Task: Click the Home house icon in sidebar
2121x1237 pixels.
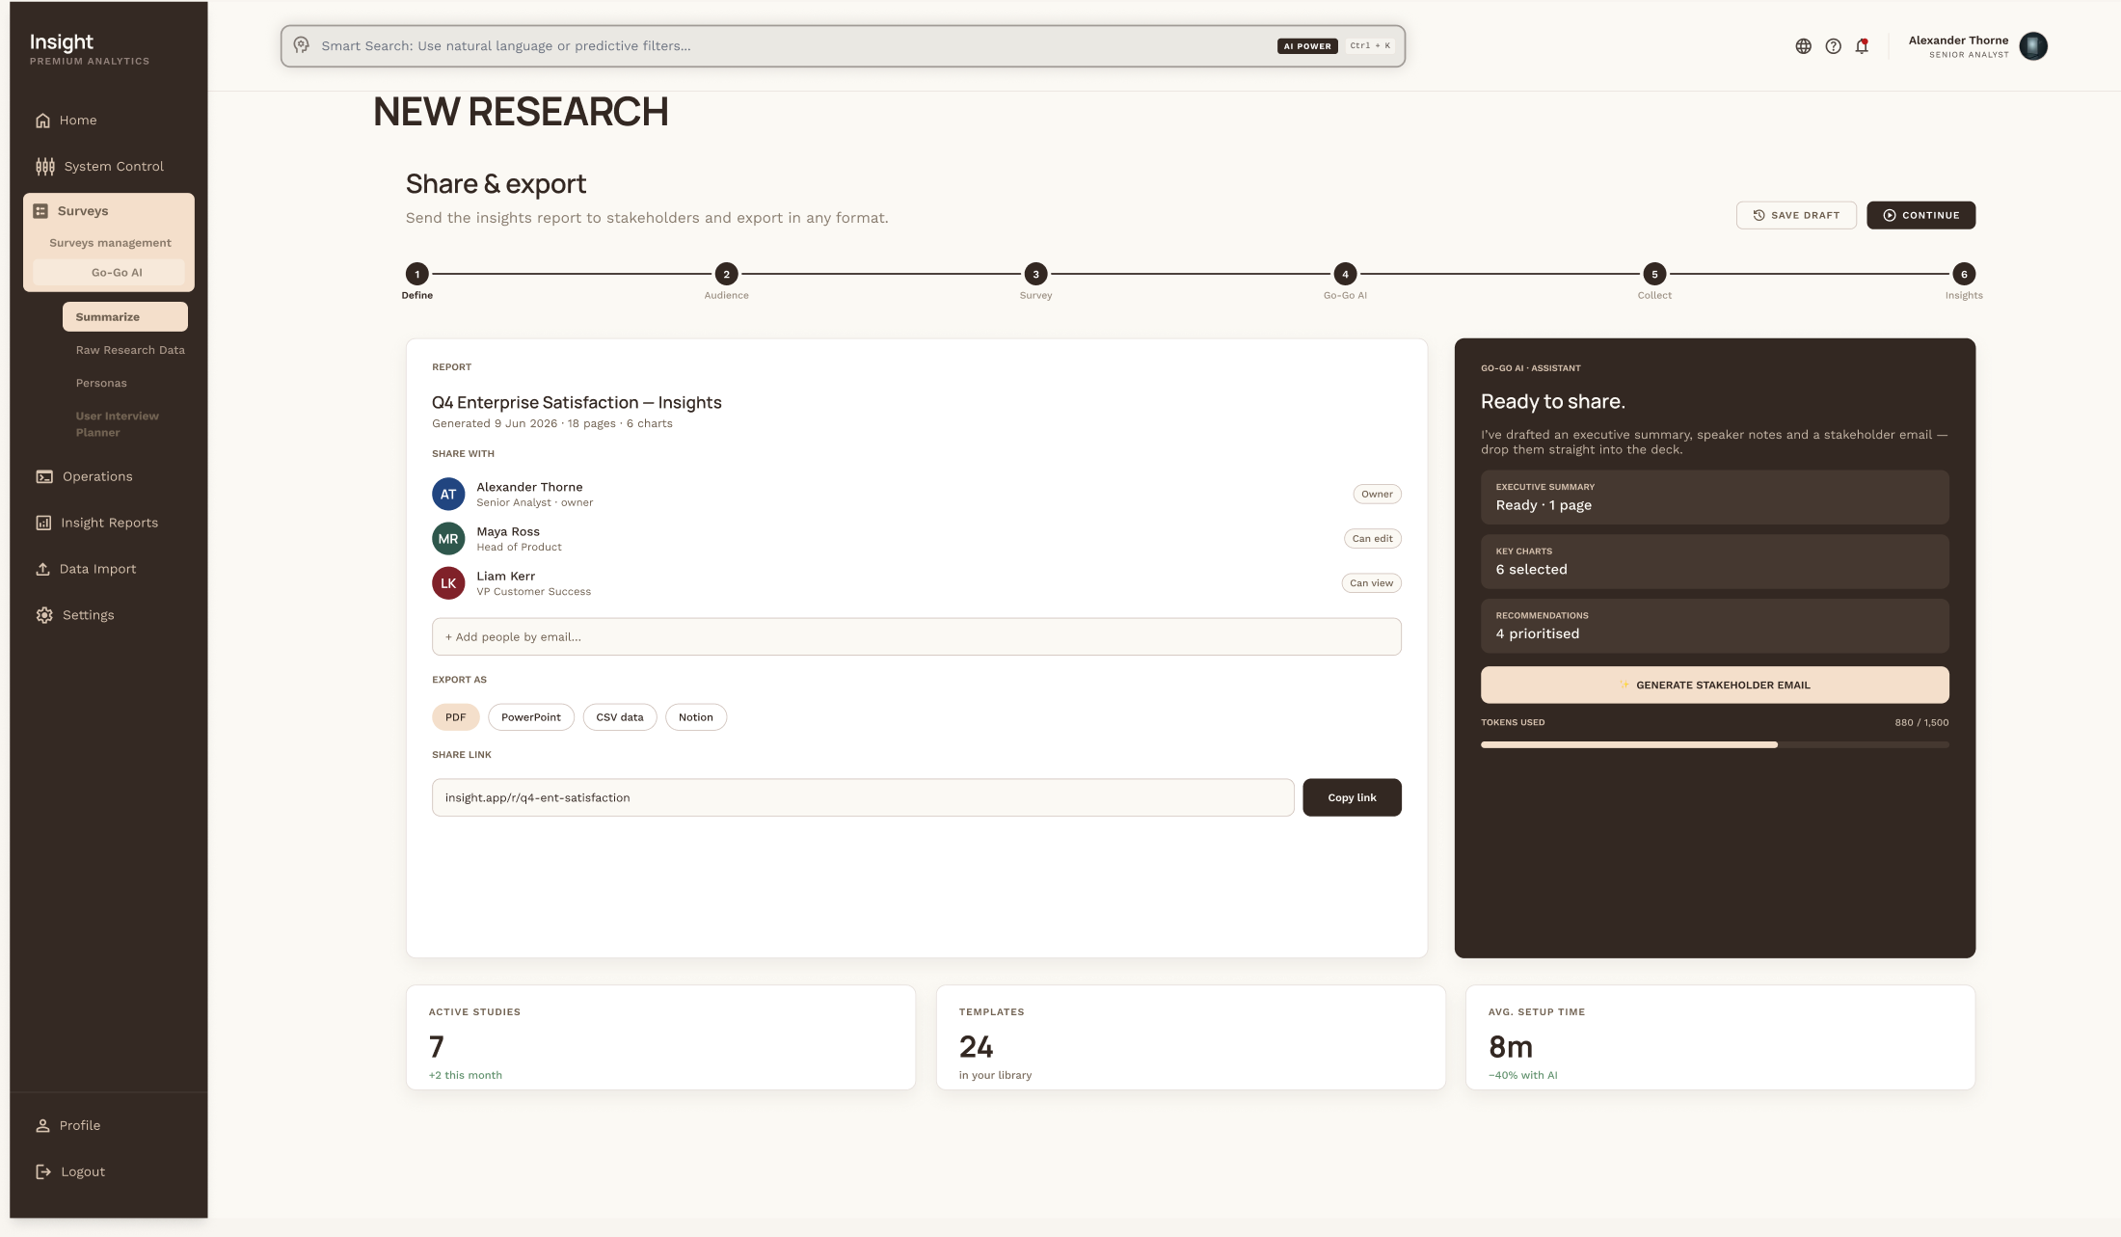Action: click(x=42, y=121)
